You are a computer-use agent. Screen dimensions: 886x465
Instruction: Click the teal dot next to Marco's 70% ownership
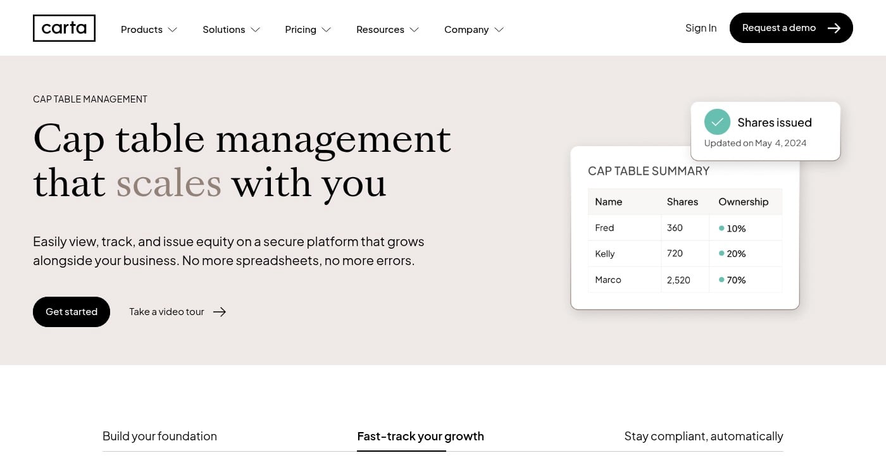coord(723,279)
